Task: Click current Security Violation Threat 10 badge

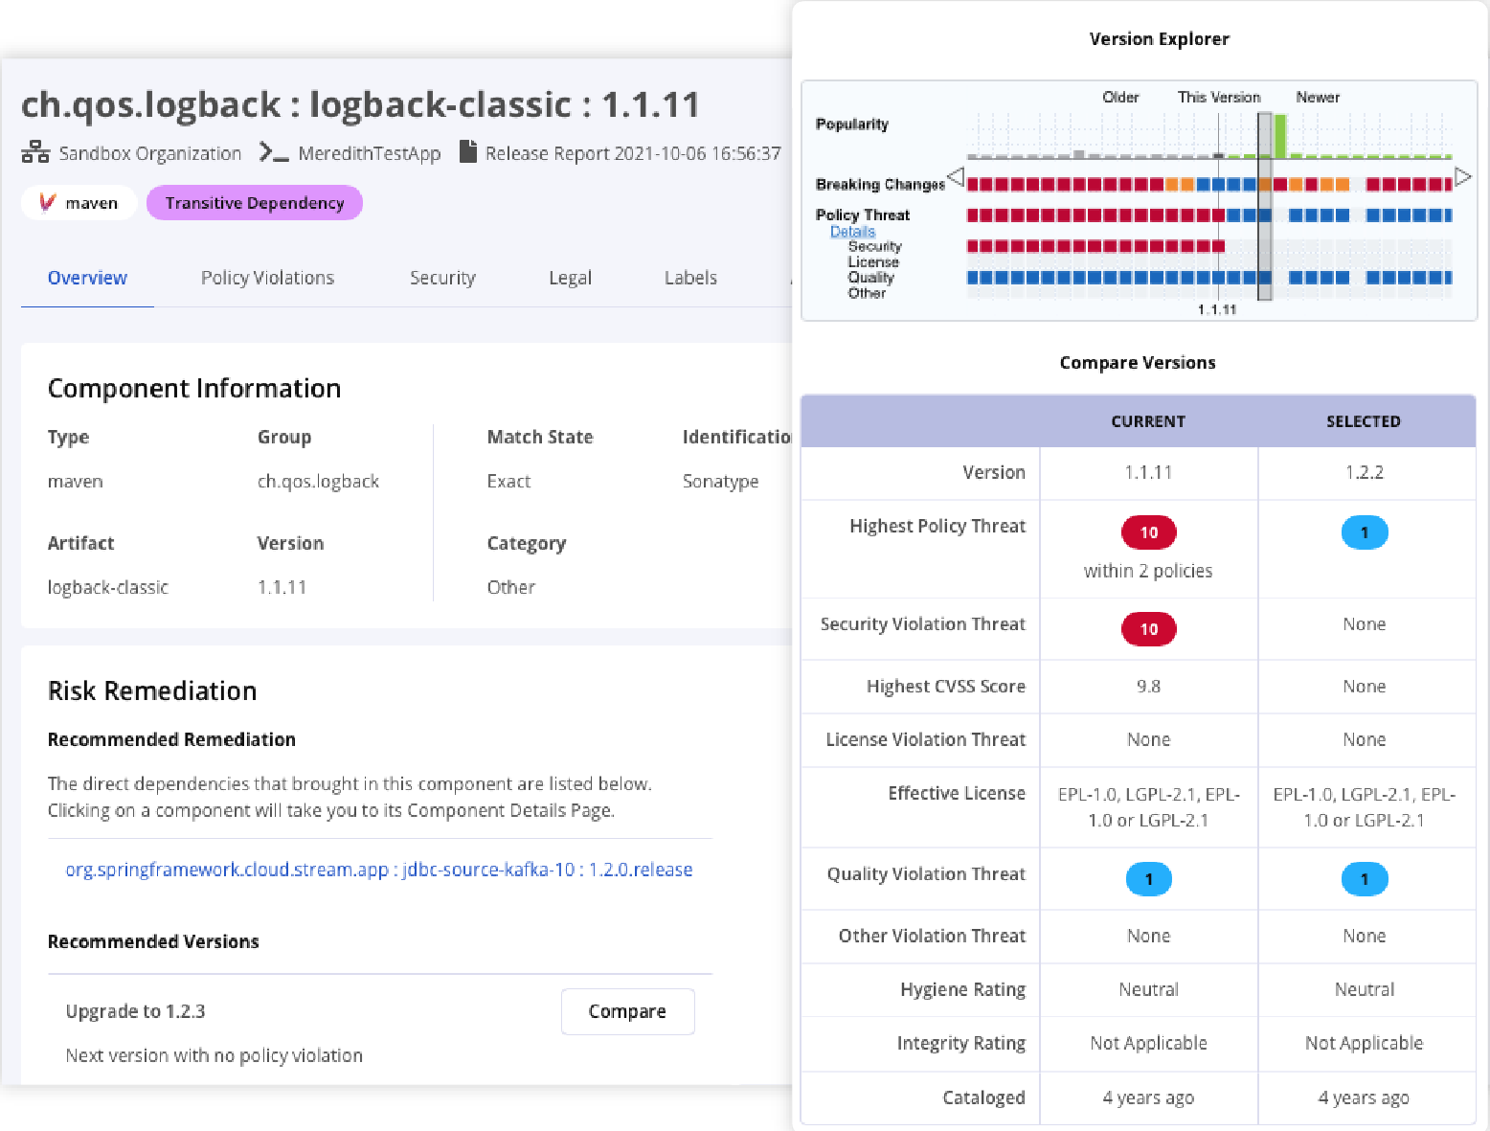Action: [1148, 629]
